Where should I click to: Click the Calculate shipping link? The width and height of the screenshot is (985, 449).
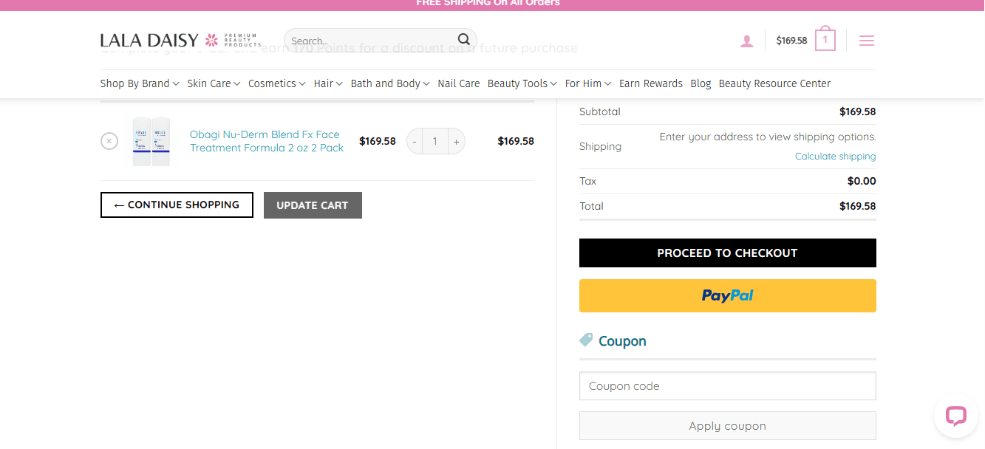click(x=836, y=157)
